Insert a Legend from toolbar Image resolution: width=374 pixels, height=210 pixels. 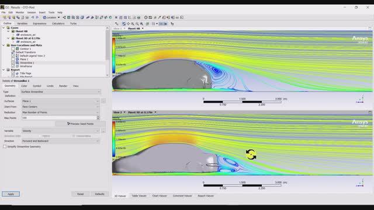96,17
